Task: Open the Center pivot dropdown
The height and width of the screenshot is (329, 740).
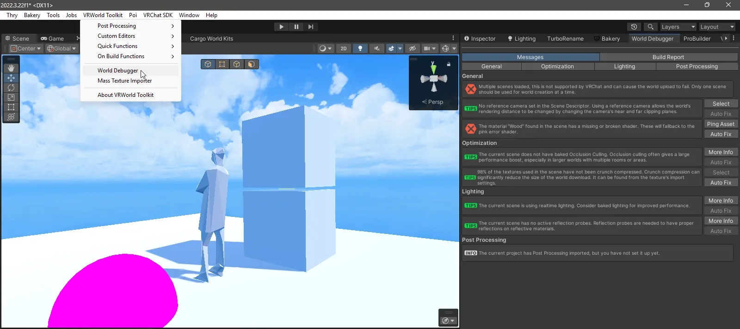Action: coord(26,48)
